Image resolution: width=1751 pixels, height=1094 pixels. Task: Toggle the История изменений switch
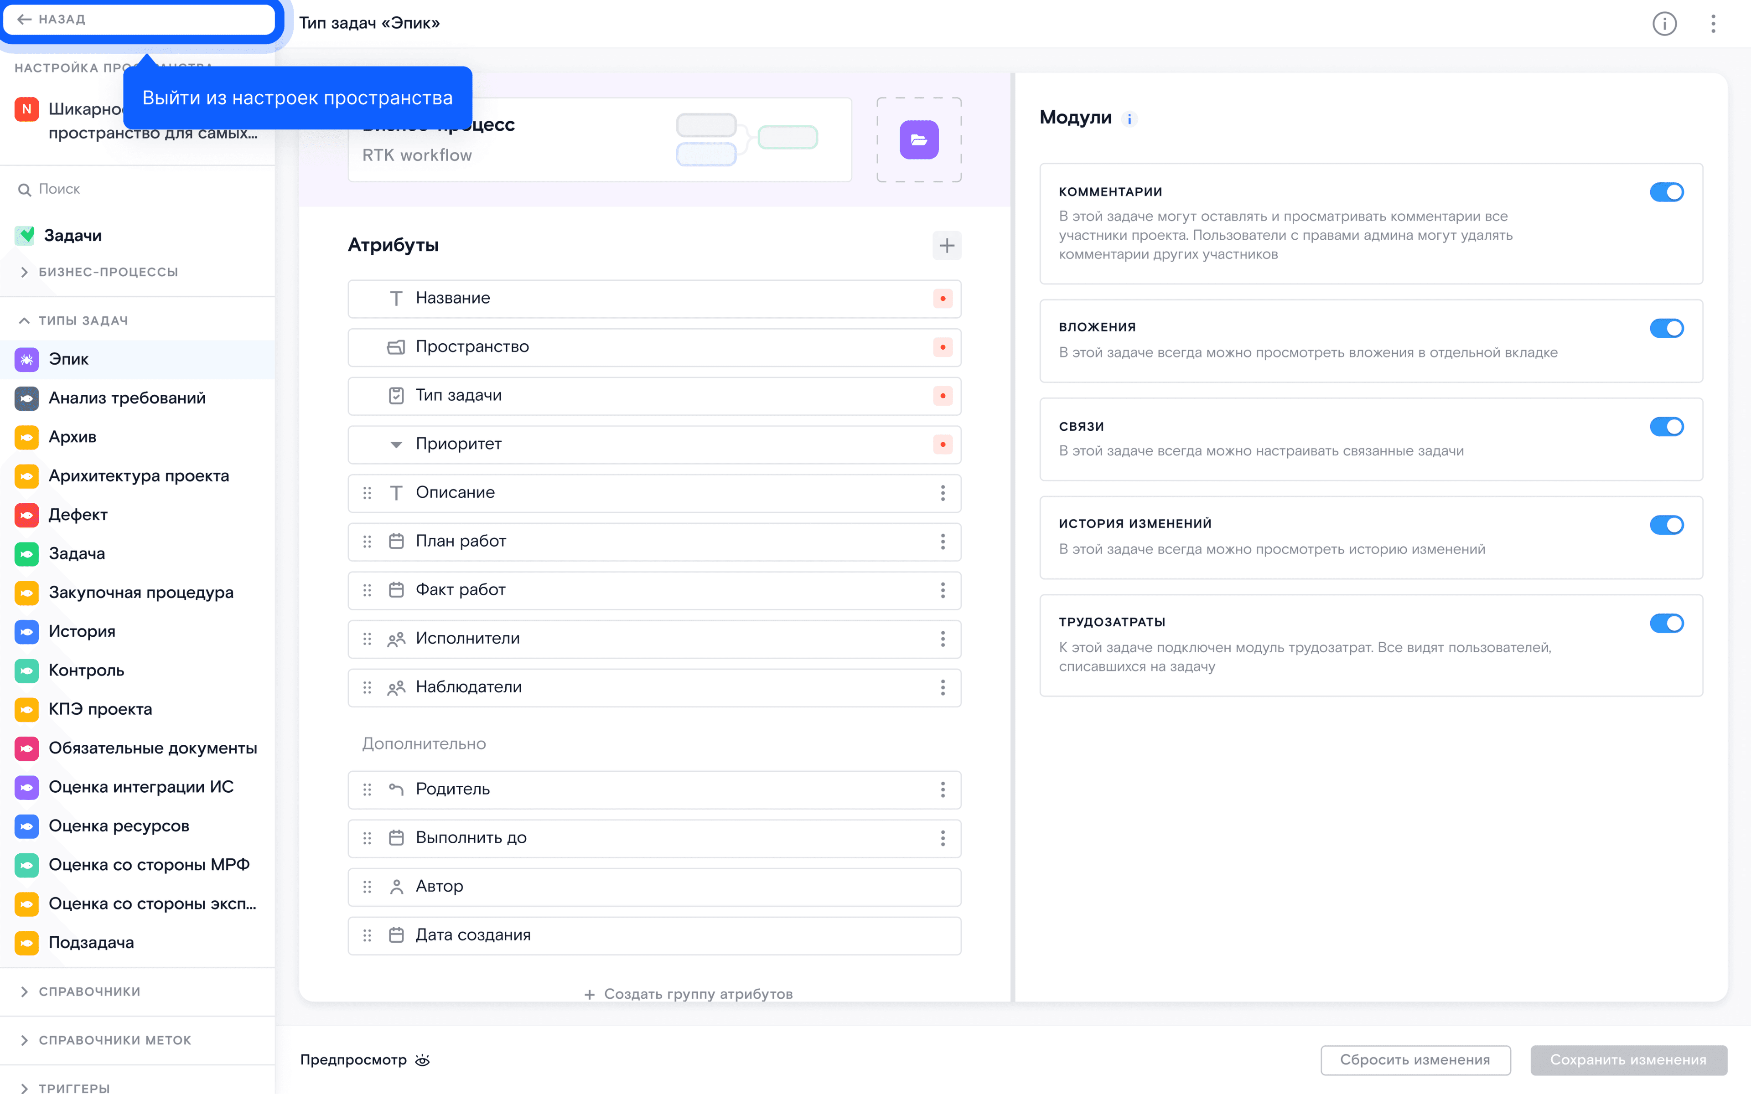click(x=1666, y=525)
